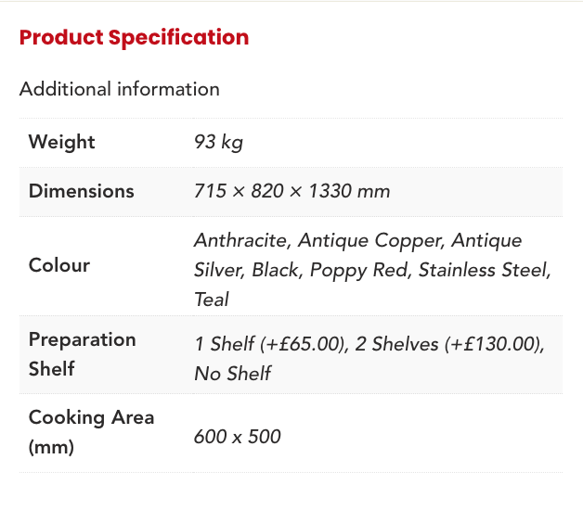Click the 93 kg weight value

tap(218, 142)
